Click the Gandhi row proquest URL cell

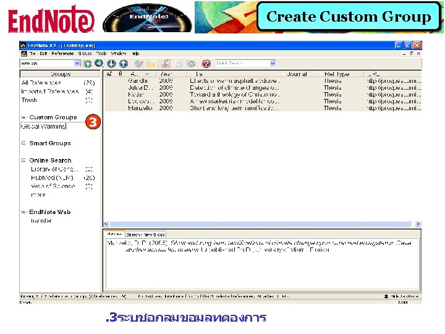click(x=394, y=81)
